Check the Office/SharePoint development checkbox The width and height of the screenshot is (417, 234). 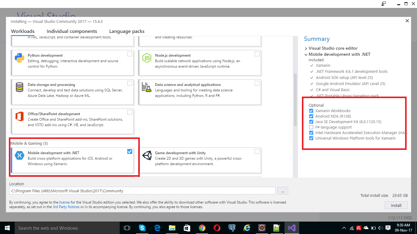click(130, 112)
